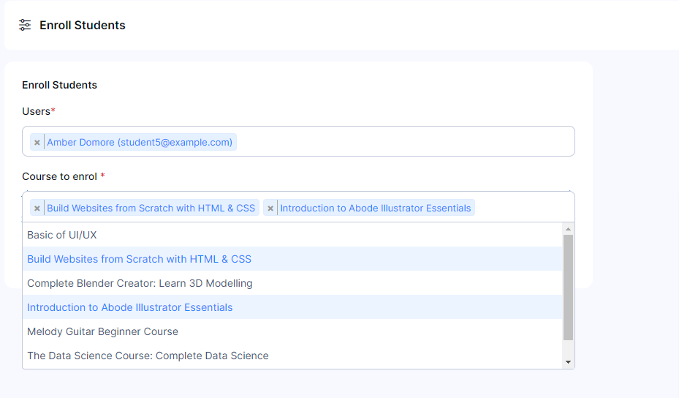Viewport: 679px width, 398px height.
Task: Remove Amber Domore tag with its x icon
Action: (x=37, y=143)
